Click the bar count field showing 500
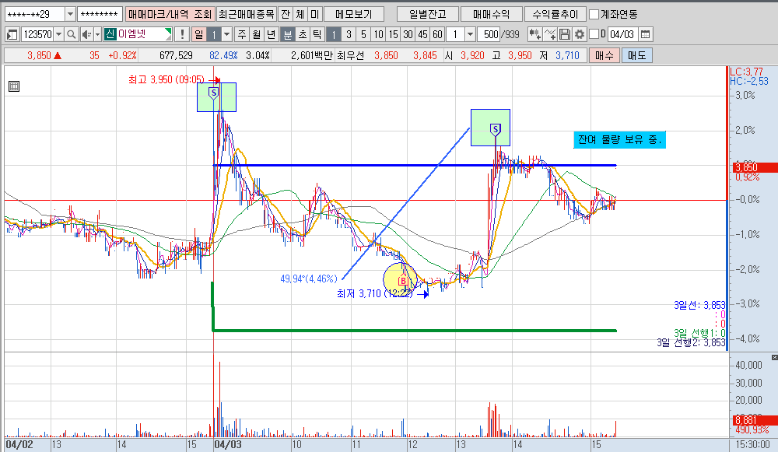The height and width of the screenshot is (452, 778). (x=489, y=34)
